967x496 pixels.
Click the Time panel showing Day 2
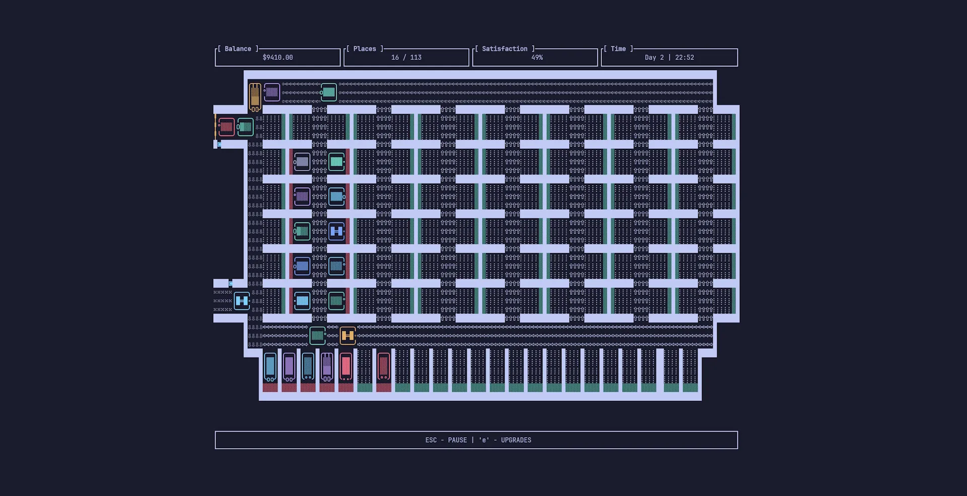[x=669, y=57]
